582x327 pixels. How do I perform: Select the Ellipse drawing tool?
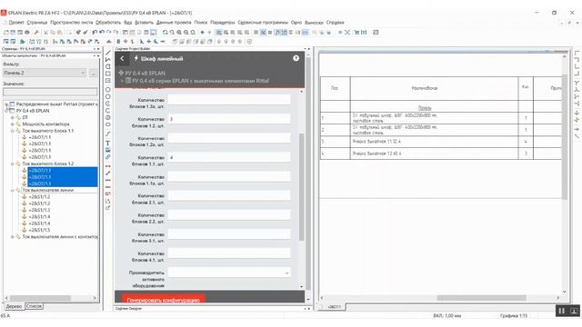click(x=108, y=124)
